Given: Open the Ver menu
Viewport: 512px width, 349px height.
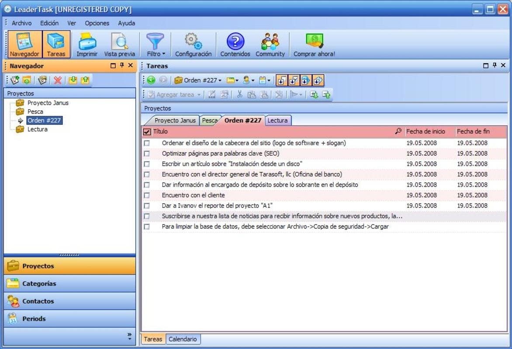Looking at the screenshot, I should tap(72, 23).
